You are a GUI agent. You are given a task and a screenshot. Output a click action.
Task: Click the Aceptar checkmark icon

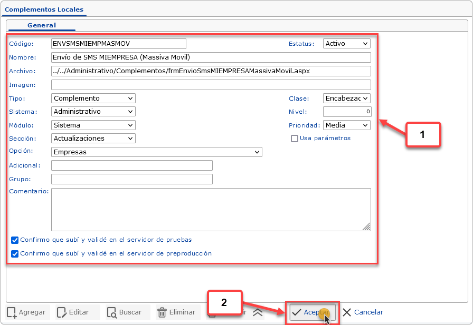click(x=297, y=312)
